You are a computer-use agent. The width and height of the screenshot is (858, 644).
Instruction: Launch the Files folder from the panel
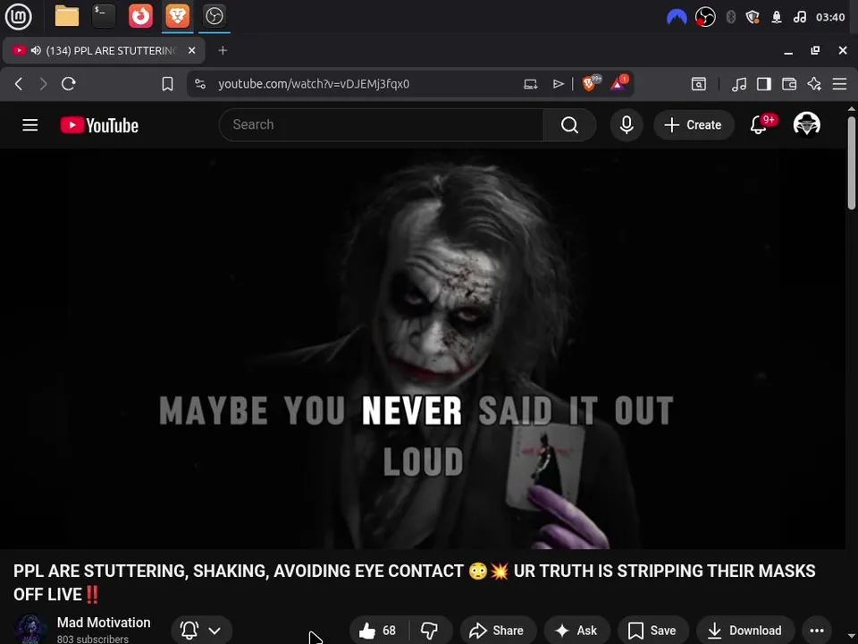67,16
